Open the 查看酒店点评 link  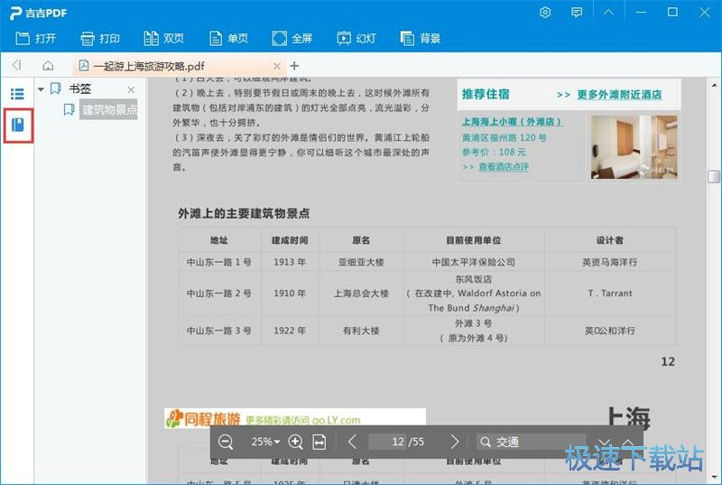[x=504, y=167]
